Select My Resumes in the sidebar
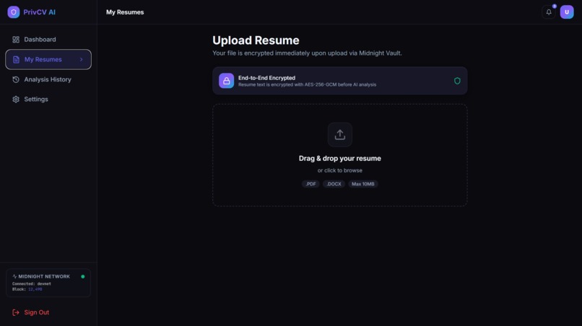The width and height of the screenshot is (582, 326). [x=48, y=59]
